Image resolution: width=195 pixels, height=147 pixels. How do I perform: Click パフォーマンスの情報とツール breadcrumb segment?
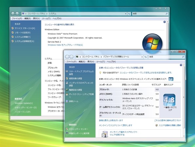point(116,57)
